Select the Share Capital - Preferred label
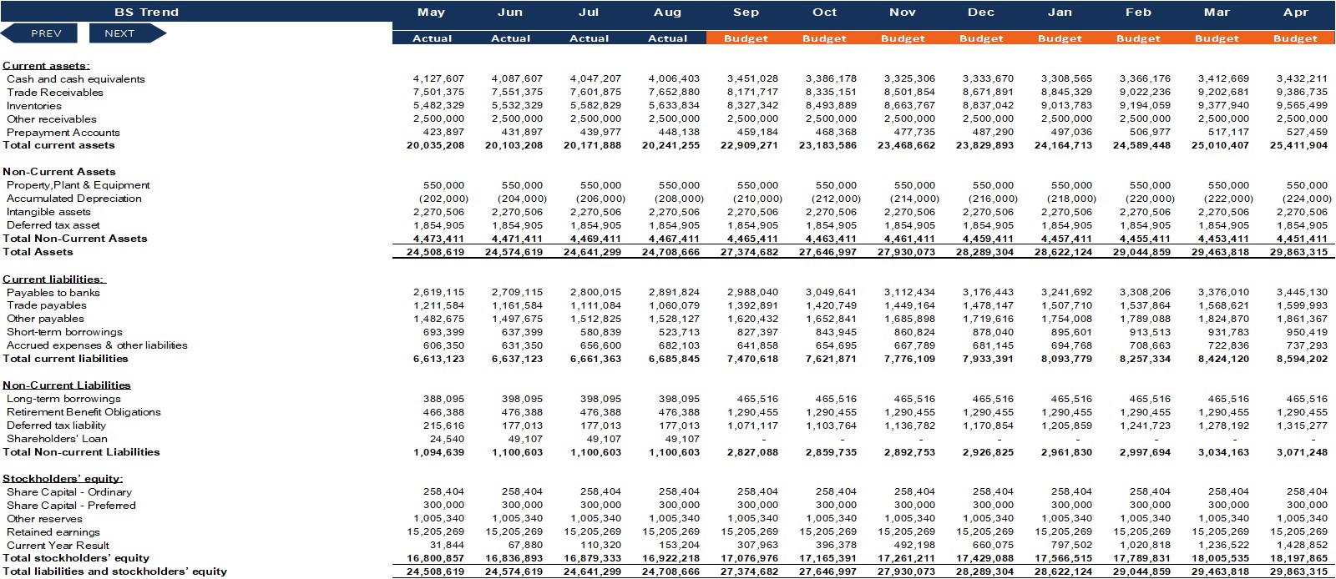 point(71,505)
